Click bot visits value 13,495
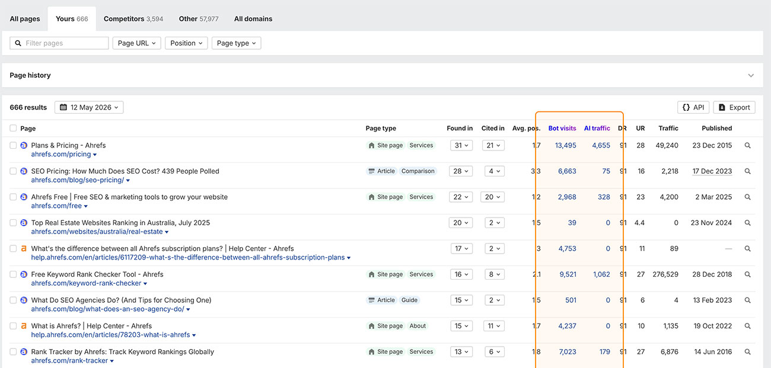Screen dimensions: 771x368 pyautogui.click(x=566, y=145)
